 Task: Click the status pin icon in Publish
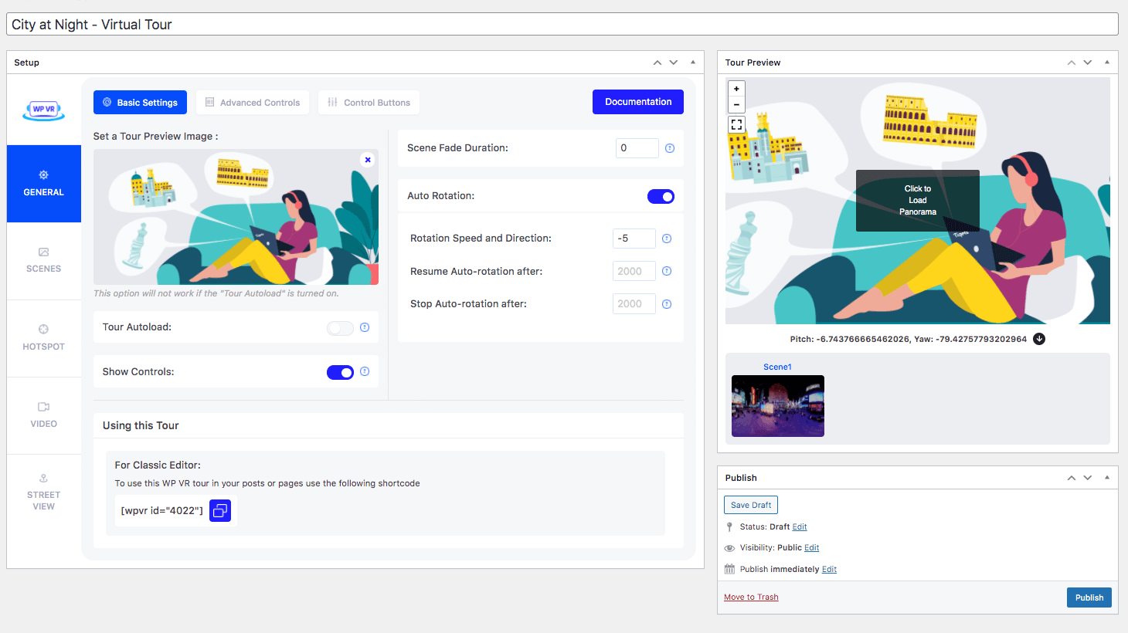[729, 526]
